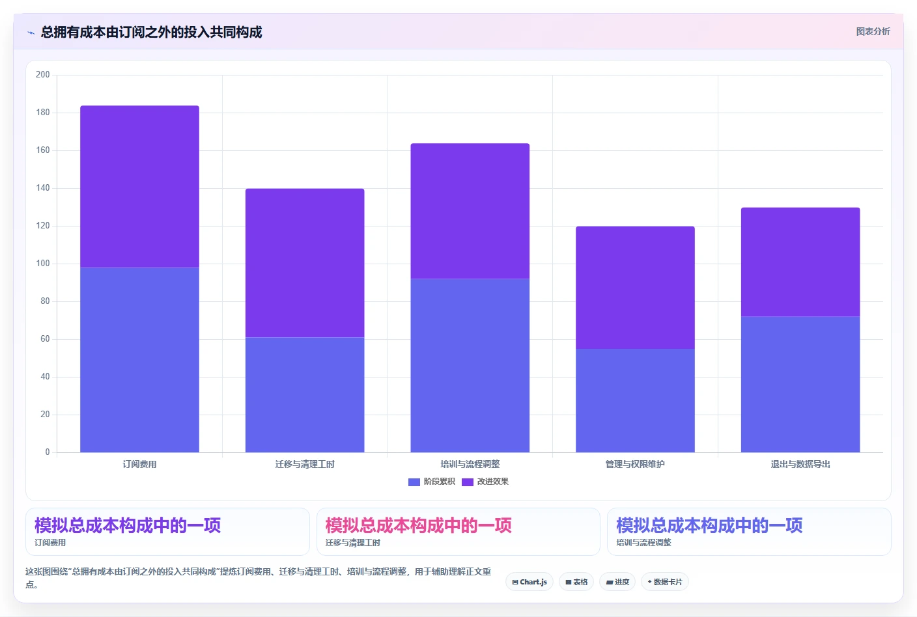This screenshot has height=617, width=917.
Task: Select the blue segment of the 订阅费用 bar
Action: (x=139, y=360)
